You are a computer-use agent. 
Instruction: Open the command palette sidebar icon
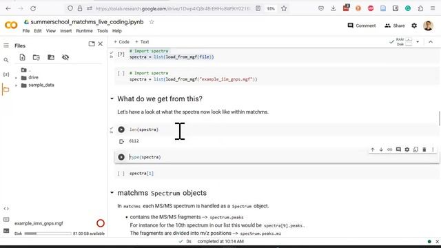6,219
